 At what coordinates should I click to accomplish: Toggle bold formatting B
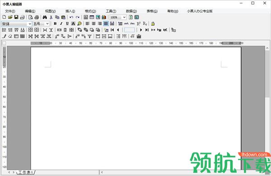(55, 23)
